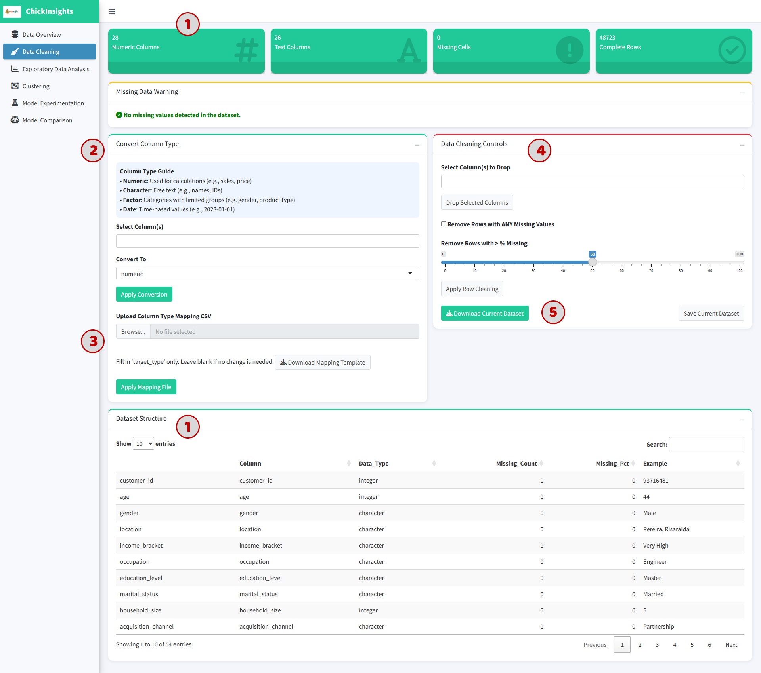Screen dimensions: 761x673
Task: Open the Show entries count dropdown
Action: [143, 444]
